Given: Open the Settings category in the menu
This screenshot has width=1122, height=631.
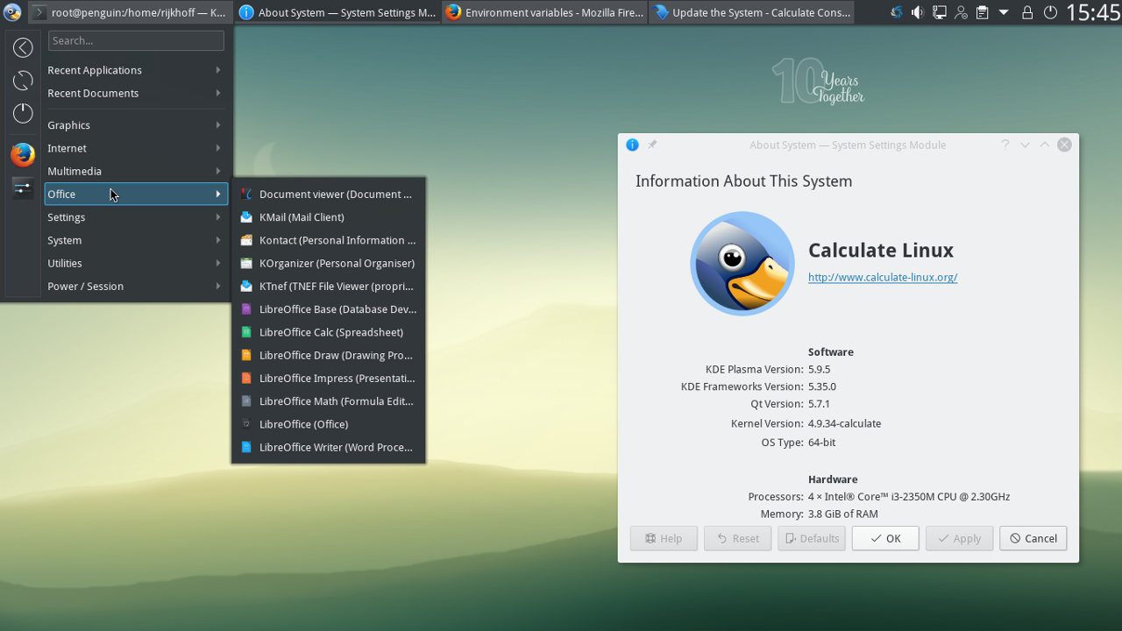Looking at the screenshot, I should point(136,217).
